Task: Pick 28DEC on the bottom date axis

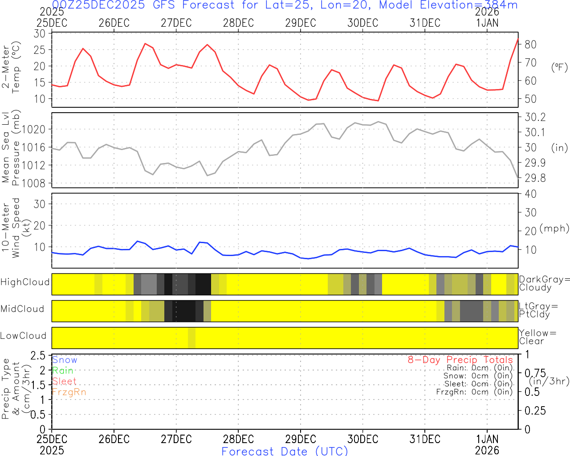Action: [x=238, y=439]
